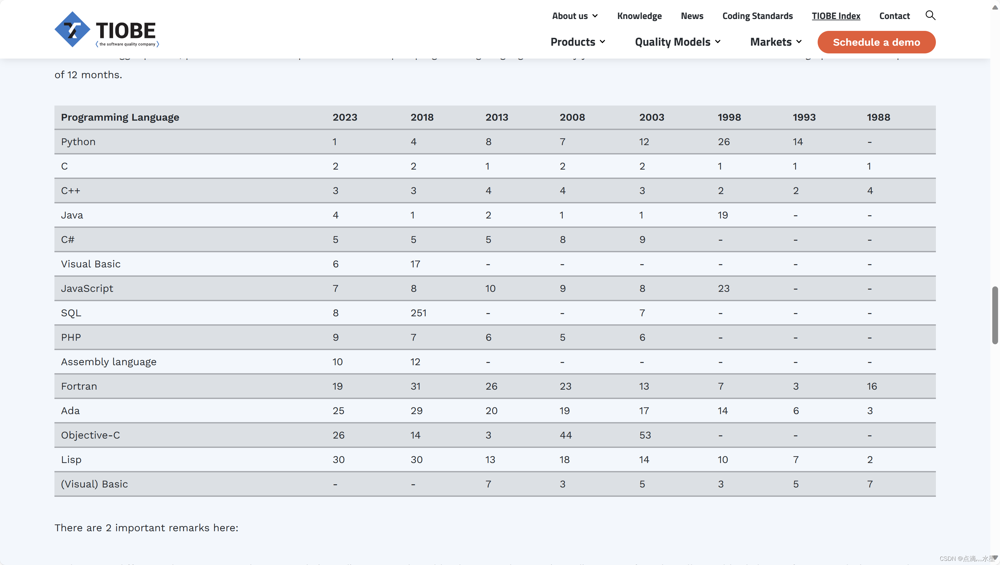Click Python's 1998 value 26
Screen dimensions: 1000x565
click(723, 142)
